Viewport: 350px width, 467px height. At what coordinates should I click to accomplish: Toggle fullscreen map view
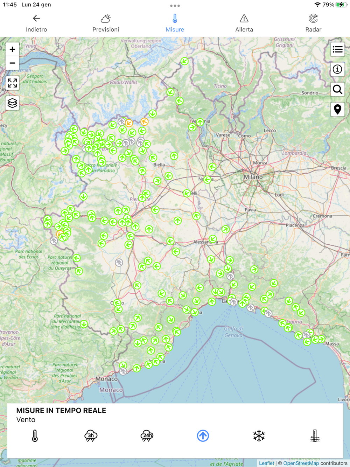point(12,83)
